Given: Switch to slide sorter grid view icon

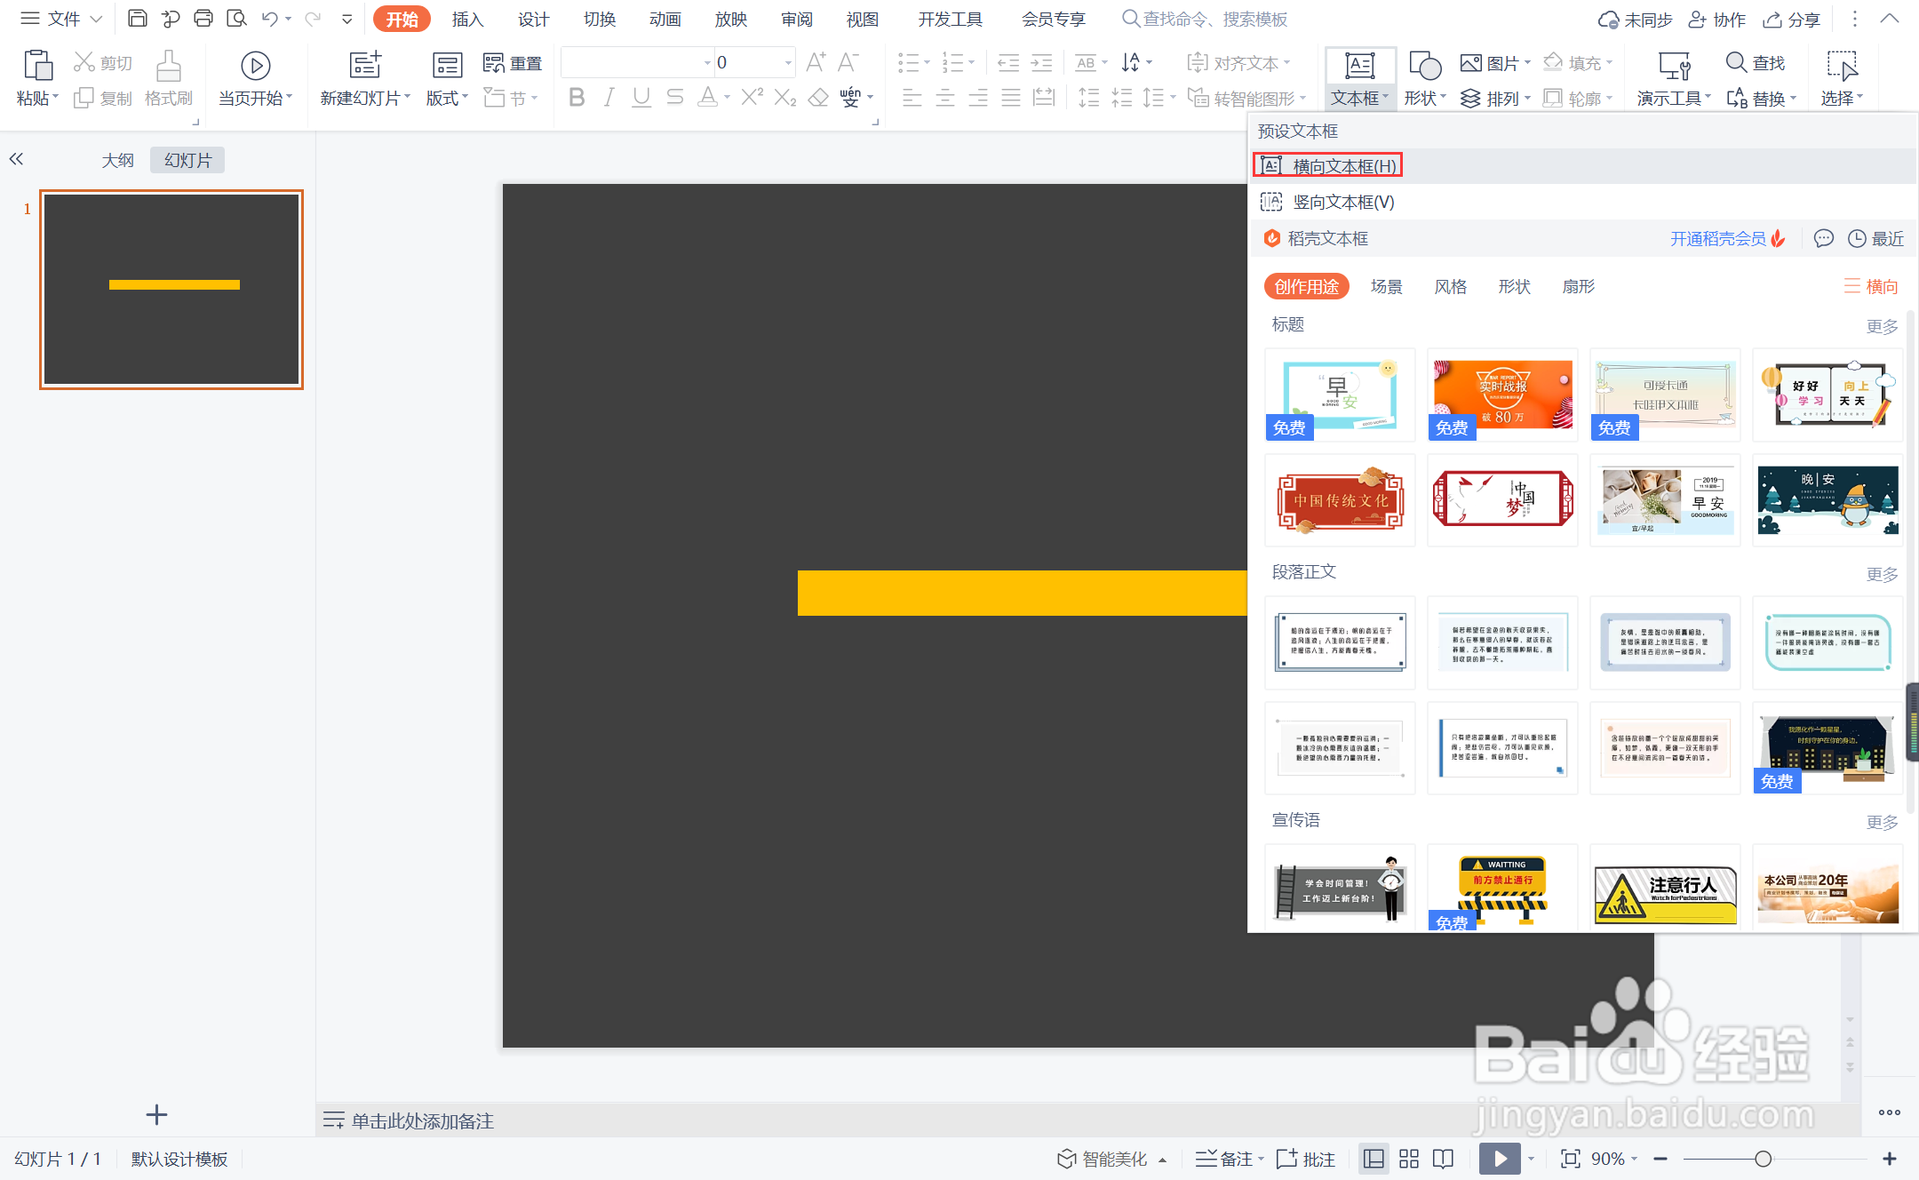Looking at the screenshot, I should (1409, 1159).
